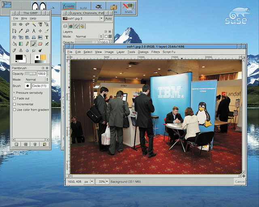Viewport: 259px width, 207px height.
Task: Open Layer menu in the image window
Action: coord(121,52)
